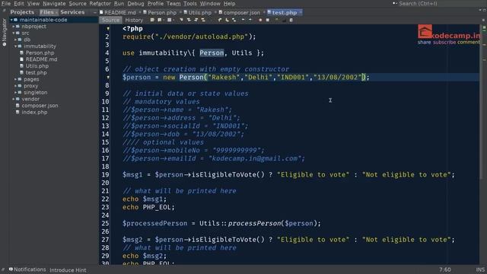Select Person.php in the file tree
The height and width of the screenshot is (274, 487).
pyautogui.click(x=40, y=53)
